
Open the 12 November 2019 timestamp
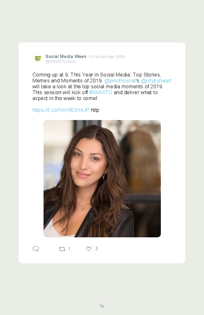[x=107, y=56]
